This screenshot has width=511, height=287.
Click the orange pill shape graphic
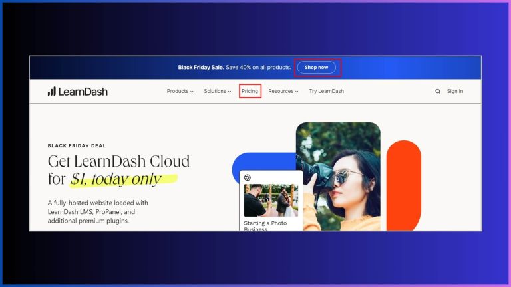pyautogui.click(x=403, y=186)
